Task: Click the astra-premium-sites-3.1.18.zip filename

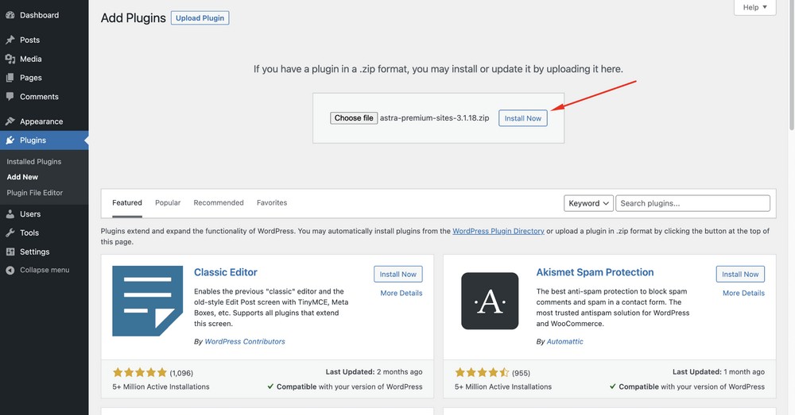Action: (435, 118)
